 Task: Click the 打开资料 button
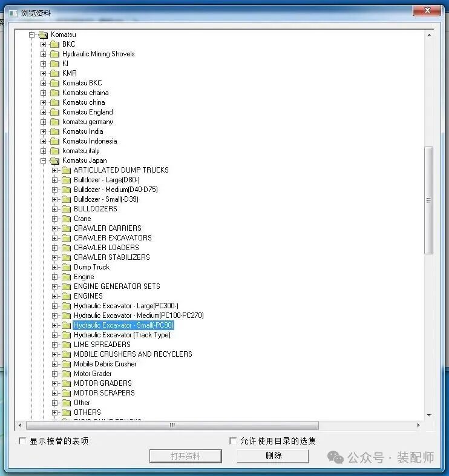coord(185,456)
